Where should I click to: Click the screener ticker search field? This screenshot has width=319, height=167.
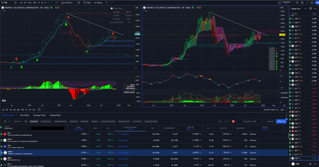tap(46, 128)
